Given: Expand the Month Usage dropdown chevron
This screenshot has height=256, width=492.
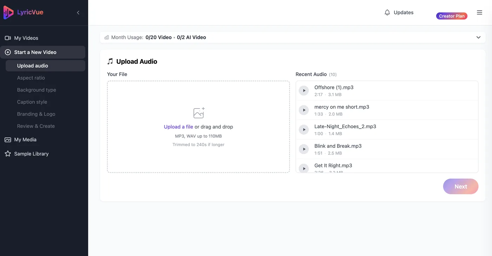Looking at the screenshot, I should pos(478,37).
